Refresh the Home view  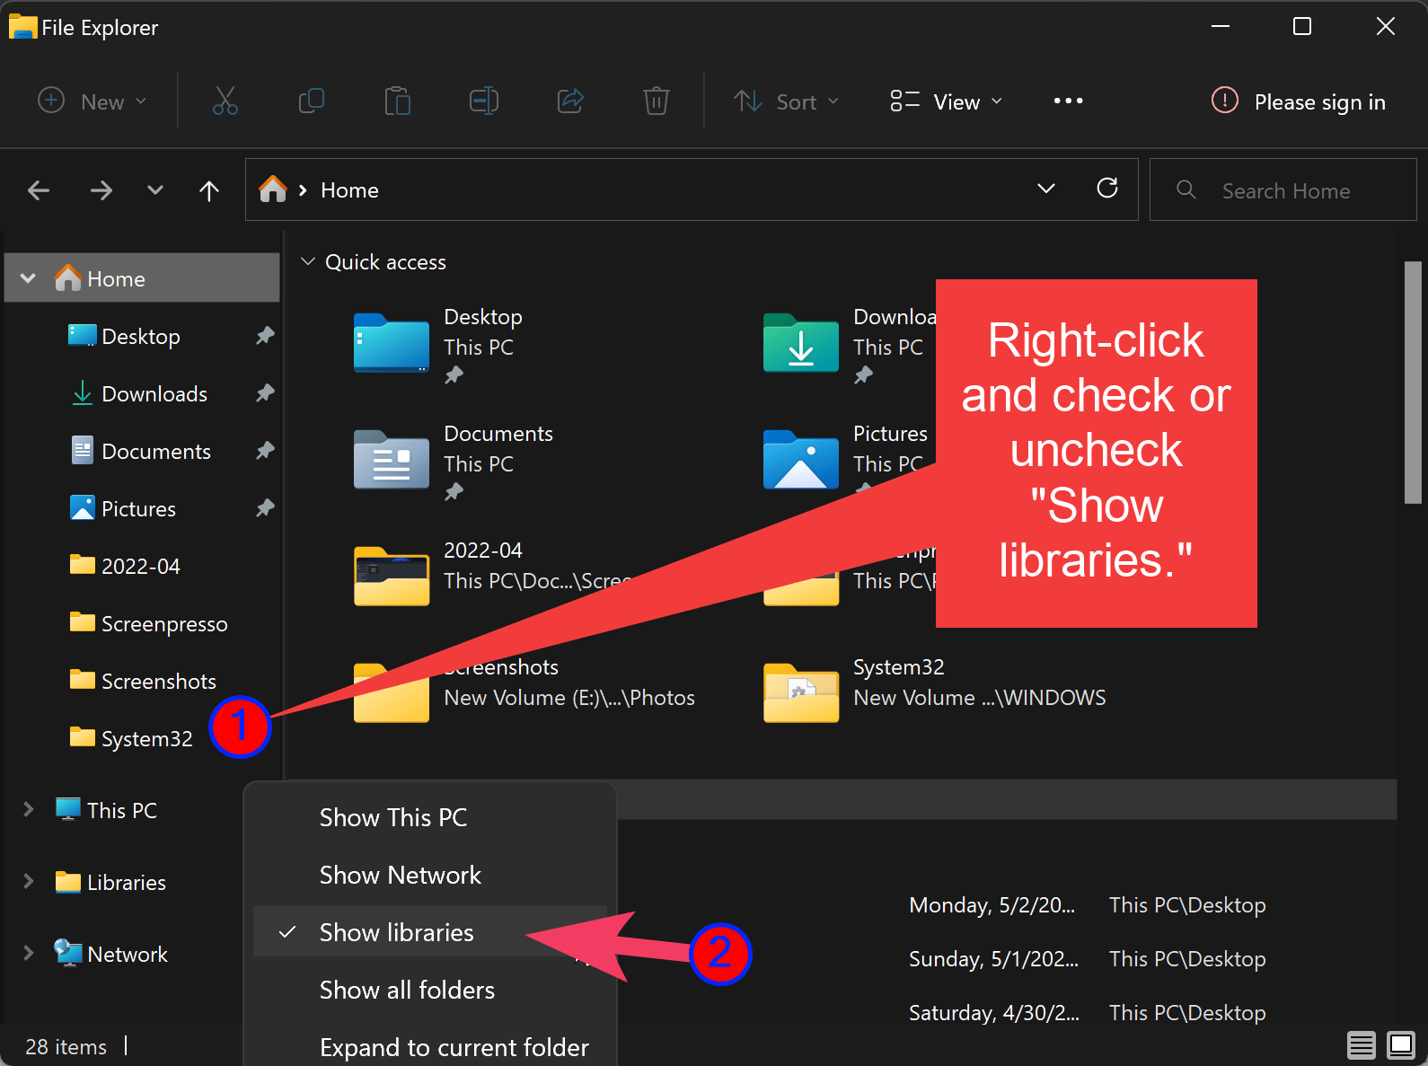tap(1107, 189)
